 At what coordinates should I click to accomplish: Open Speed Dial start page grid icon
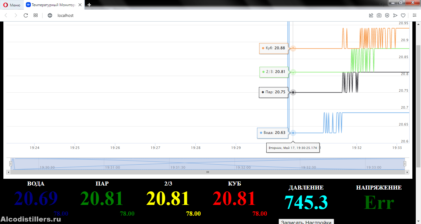click(x=36, y=15)
